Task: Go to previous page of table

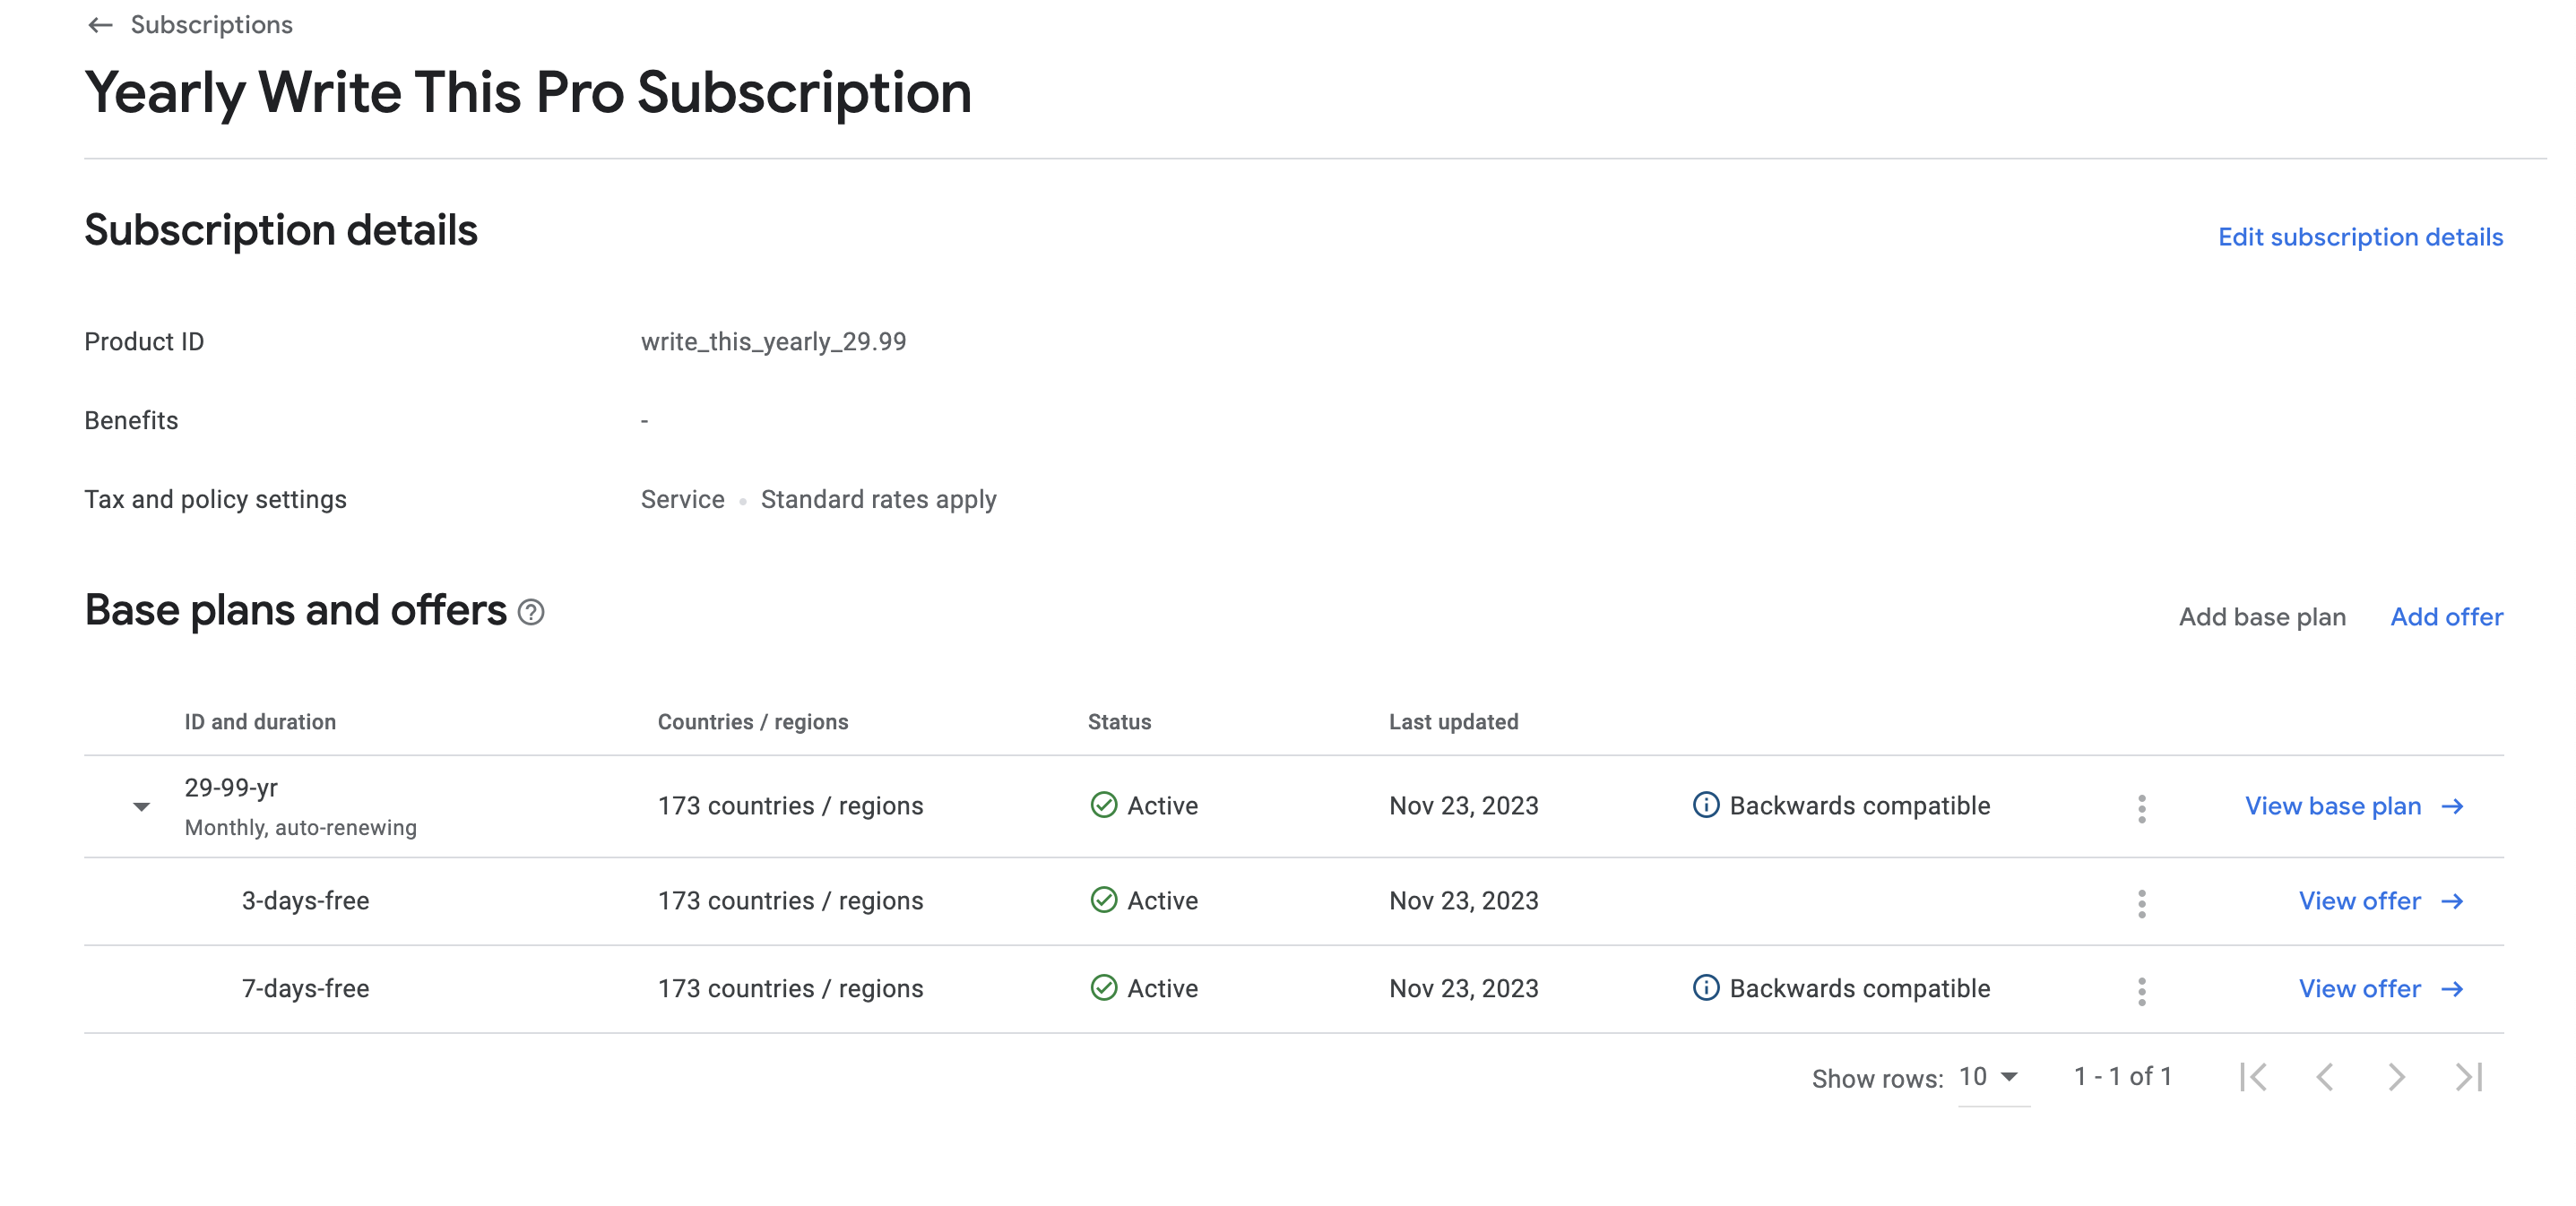Action: 2325,1077
